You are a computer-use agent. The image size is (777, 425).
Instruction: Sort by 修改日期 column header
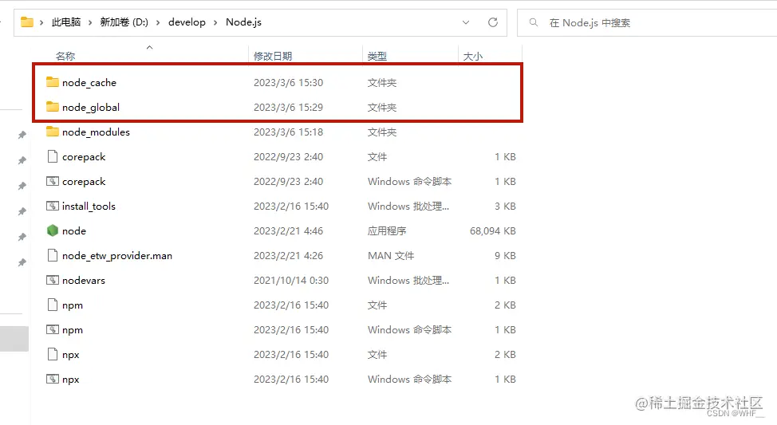point(273,56)
